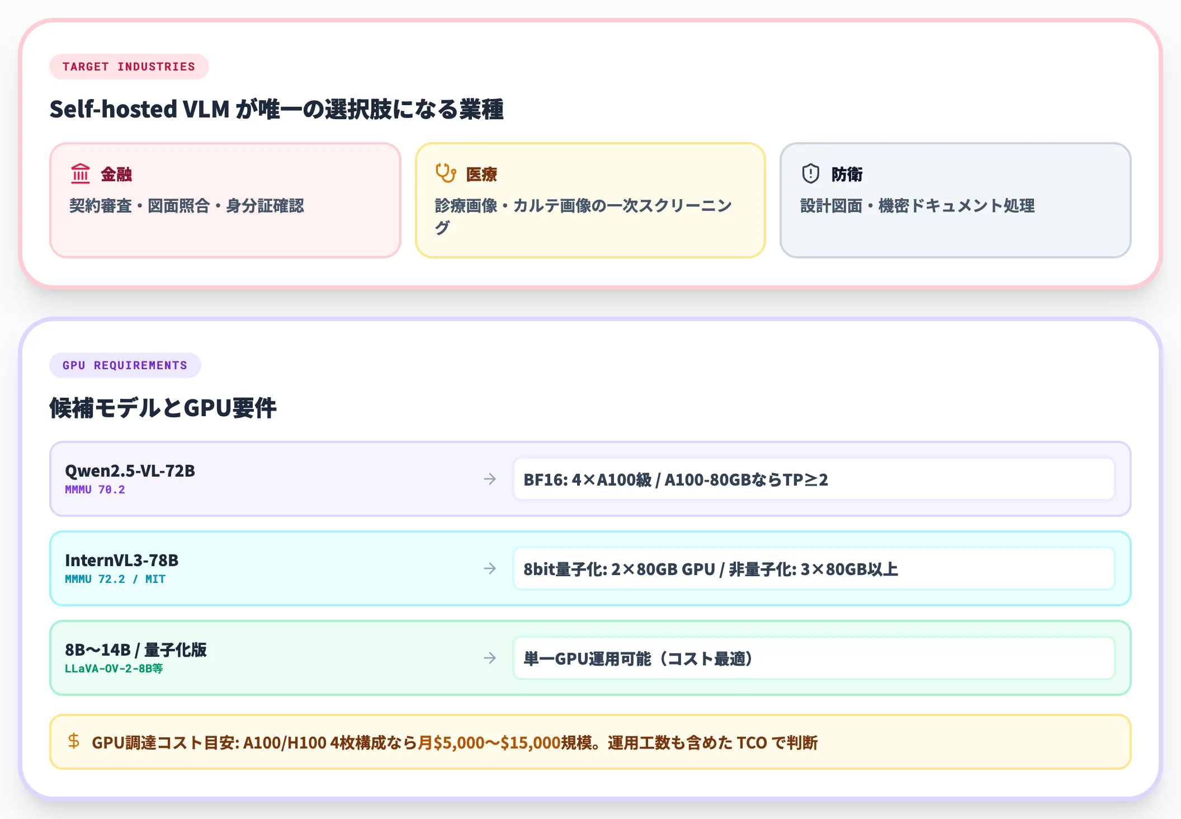Select the TARGET INDUSTRIES badge
The image size is (1181, 819).
click(x=129, y=67)
